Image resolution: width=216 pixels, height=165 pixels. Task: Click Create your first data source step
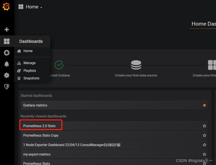(136, 75)
